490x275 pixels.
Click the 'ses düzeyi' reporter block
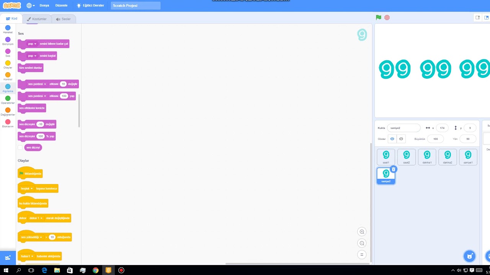[x=33, y=147]
